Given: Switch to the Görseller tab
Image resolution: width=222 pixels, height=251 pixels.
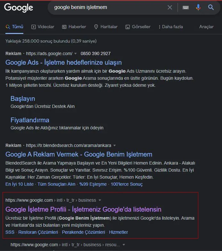Looking at the screenshot, I should coord(138,27).
